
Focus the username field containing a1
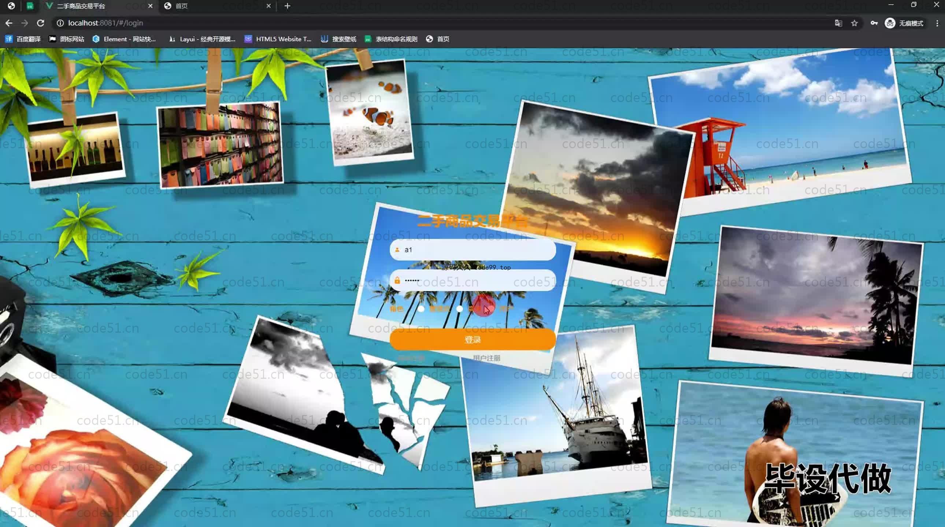point(472,250)
